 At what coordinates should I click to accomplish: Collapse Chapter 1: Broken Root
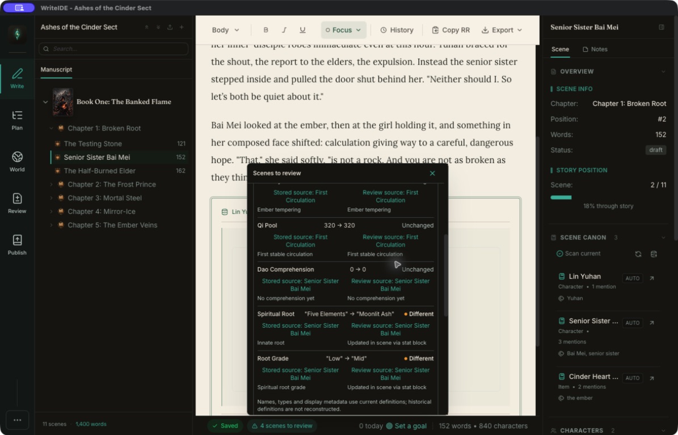pyautogui.click(x=51, y=128)
